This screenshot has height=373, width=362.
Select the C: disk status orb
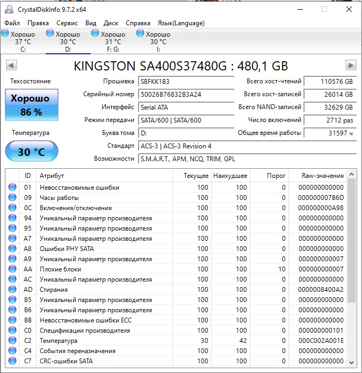[5, 33]
